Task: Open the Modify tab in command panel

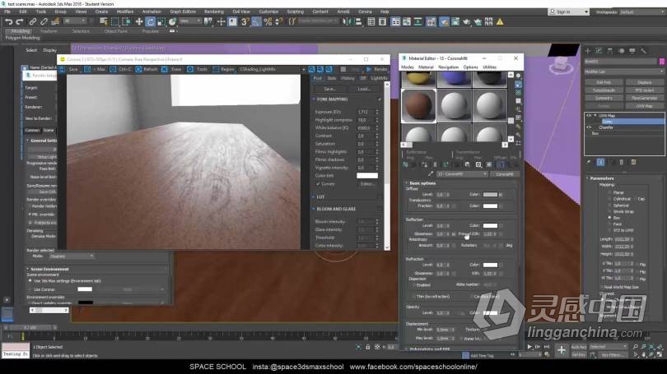Action: tap(599, 51)
